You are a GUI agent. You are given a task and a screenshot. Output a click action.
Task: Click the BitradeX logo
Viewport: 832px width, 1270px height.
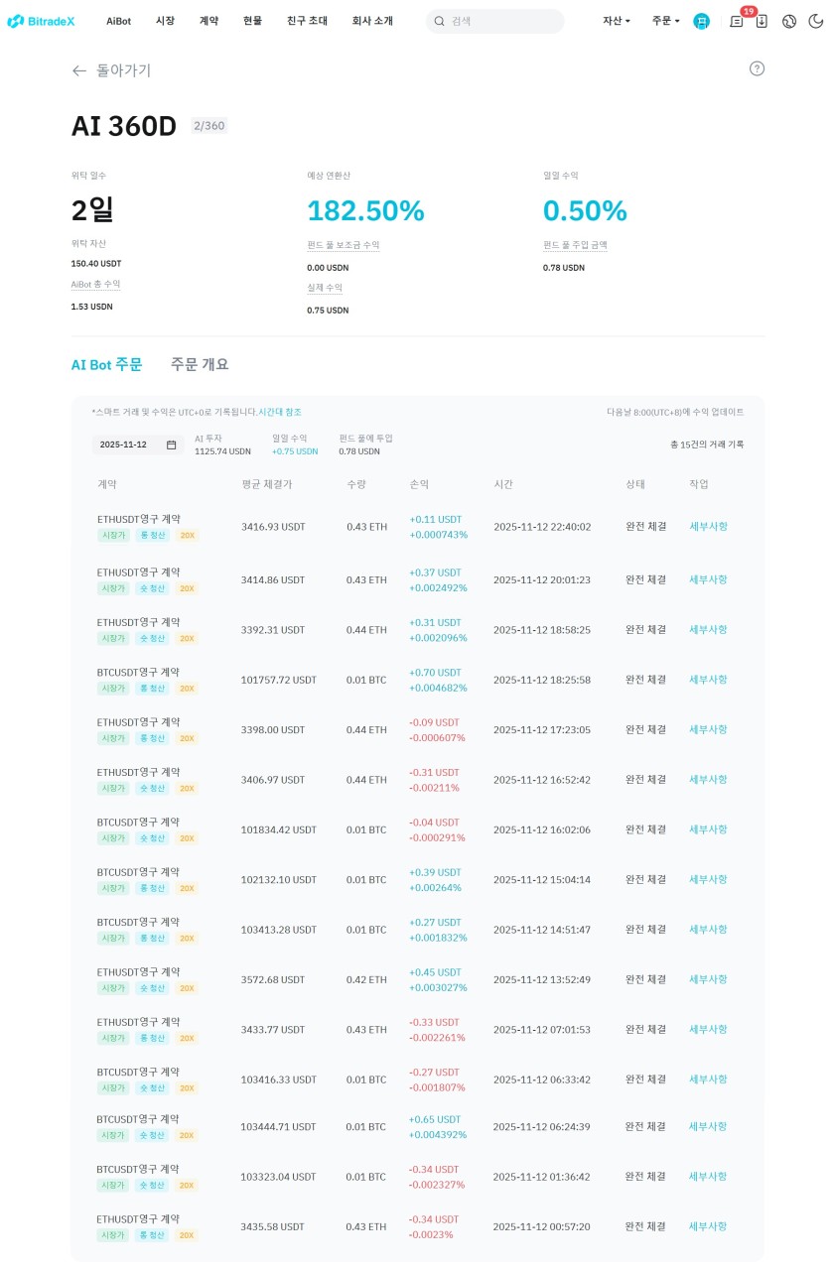pyautogui.click(x=41, y=21)
